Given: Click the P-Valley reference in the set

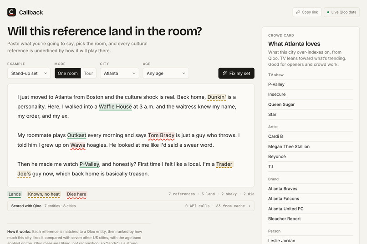Looking at the screenshot, I should pyautogui.click(x=89, y=164).
